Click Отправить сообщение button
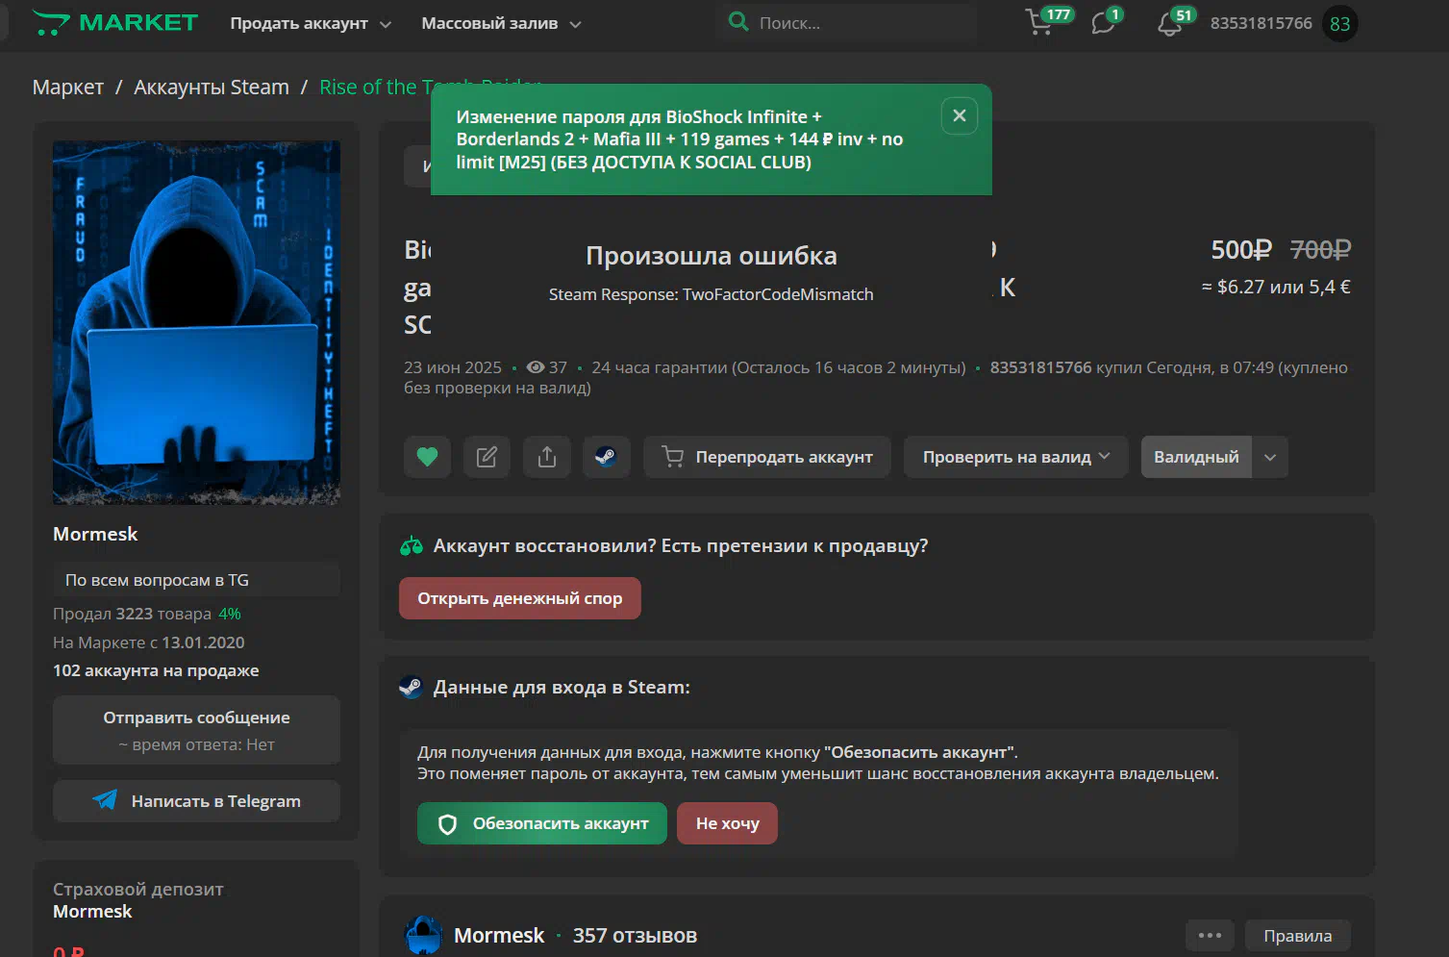This screenshot has width=1449, height=957. pyautogui.click(x=196, y=730)
